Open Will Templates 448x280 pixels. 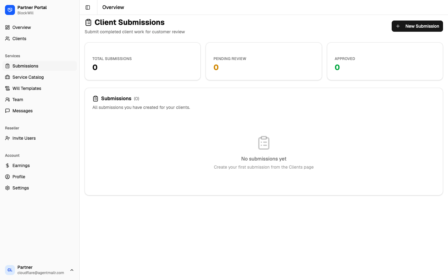(40, 88)
